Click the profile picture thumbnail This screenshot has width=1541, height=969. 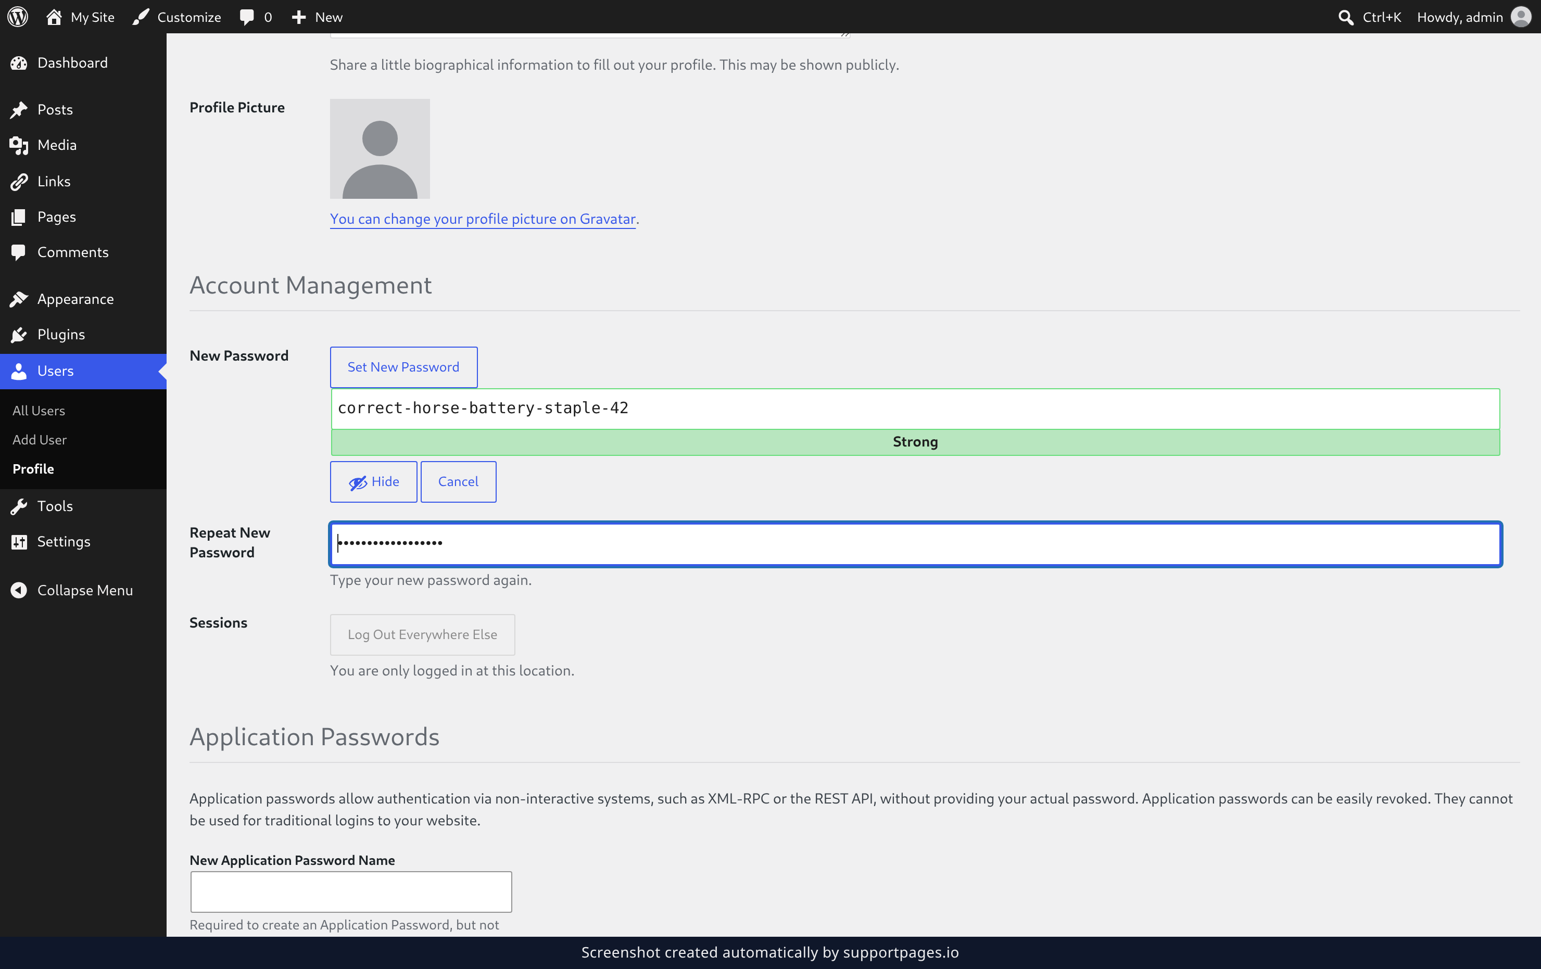[x=380, y=148]
